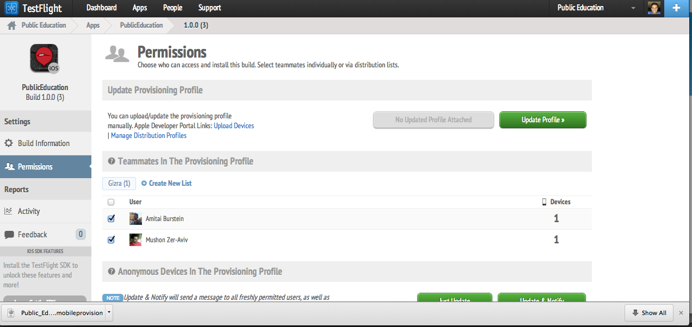
Task: Click help icon beside Teammates heading
Action: 112,161
